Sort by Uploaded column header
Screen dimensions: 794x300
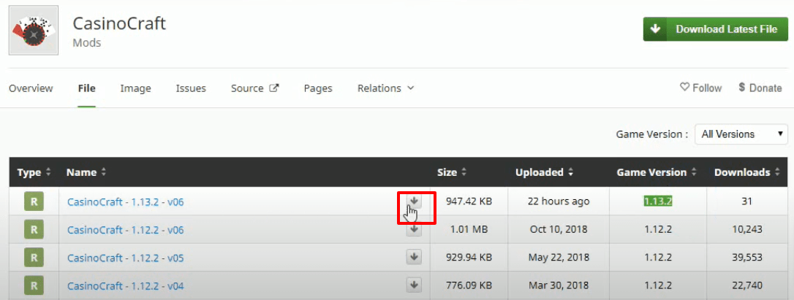tap(545, 172)
